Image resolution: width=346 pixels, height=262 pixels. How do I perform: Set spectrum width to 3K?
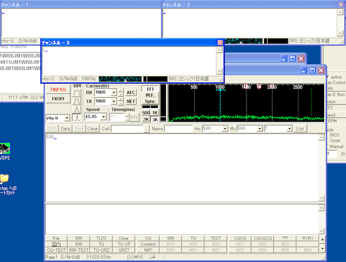click(x=155, y=120)
